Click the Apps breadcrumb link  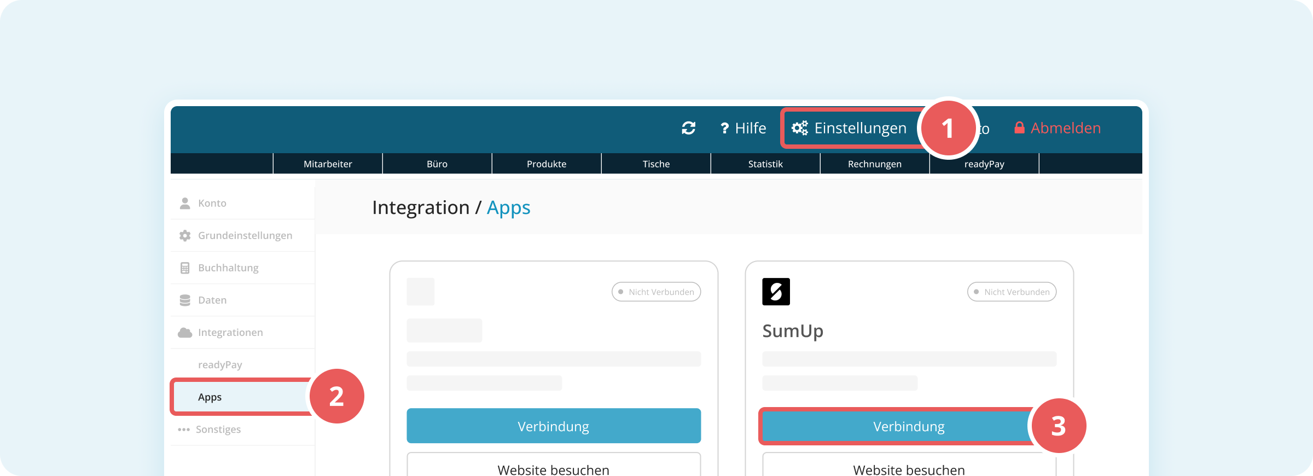coord(508,207)
